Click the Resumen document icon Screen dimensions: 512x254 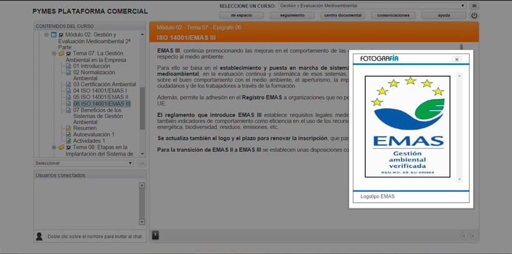[x=68, y=128]
